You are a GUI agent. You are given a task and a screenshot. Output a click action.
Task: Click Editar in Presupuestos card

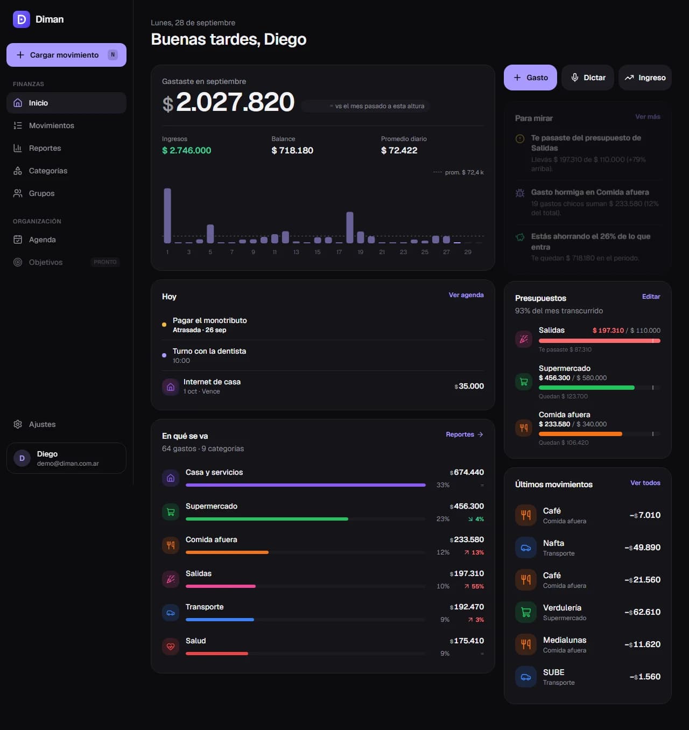pyautogui.click(x=651, y=297)
